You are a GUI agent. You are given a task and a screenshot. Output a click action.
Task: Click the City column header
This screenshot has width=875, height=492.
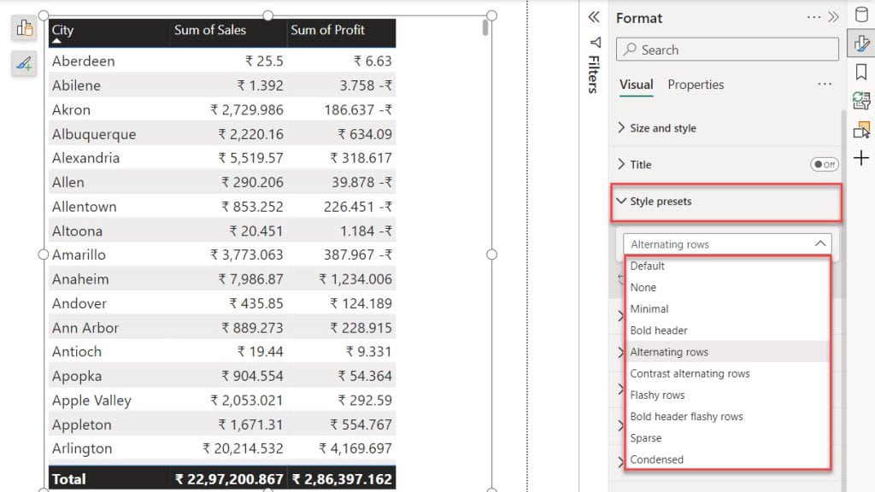[62, 30]
